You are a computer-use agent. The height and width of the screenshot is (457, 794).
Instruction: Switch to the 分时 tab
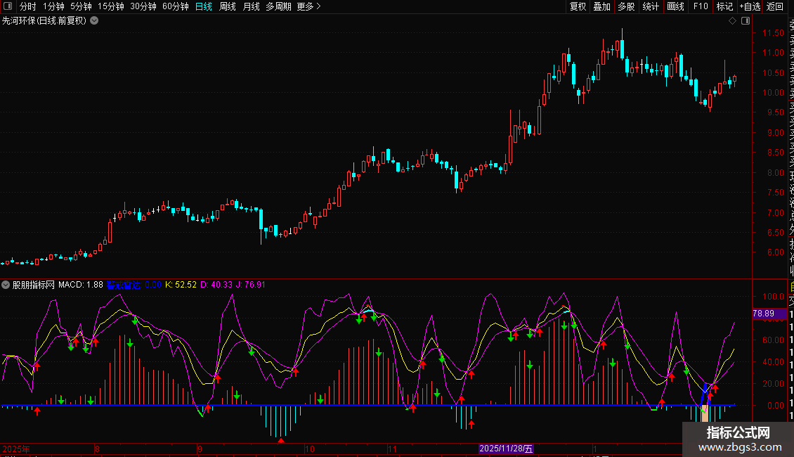click(27, 6)
